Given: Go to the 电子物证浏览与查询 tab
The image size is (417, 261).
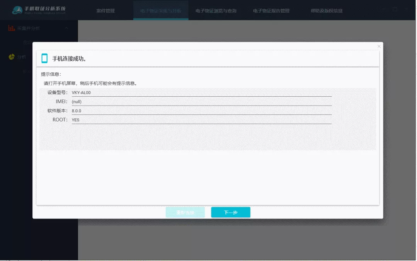Looking at the screenshot, I should pyautogui.click(x=216, y=11).
